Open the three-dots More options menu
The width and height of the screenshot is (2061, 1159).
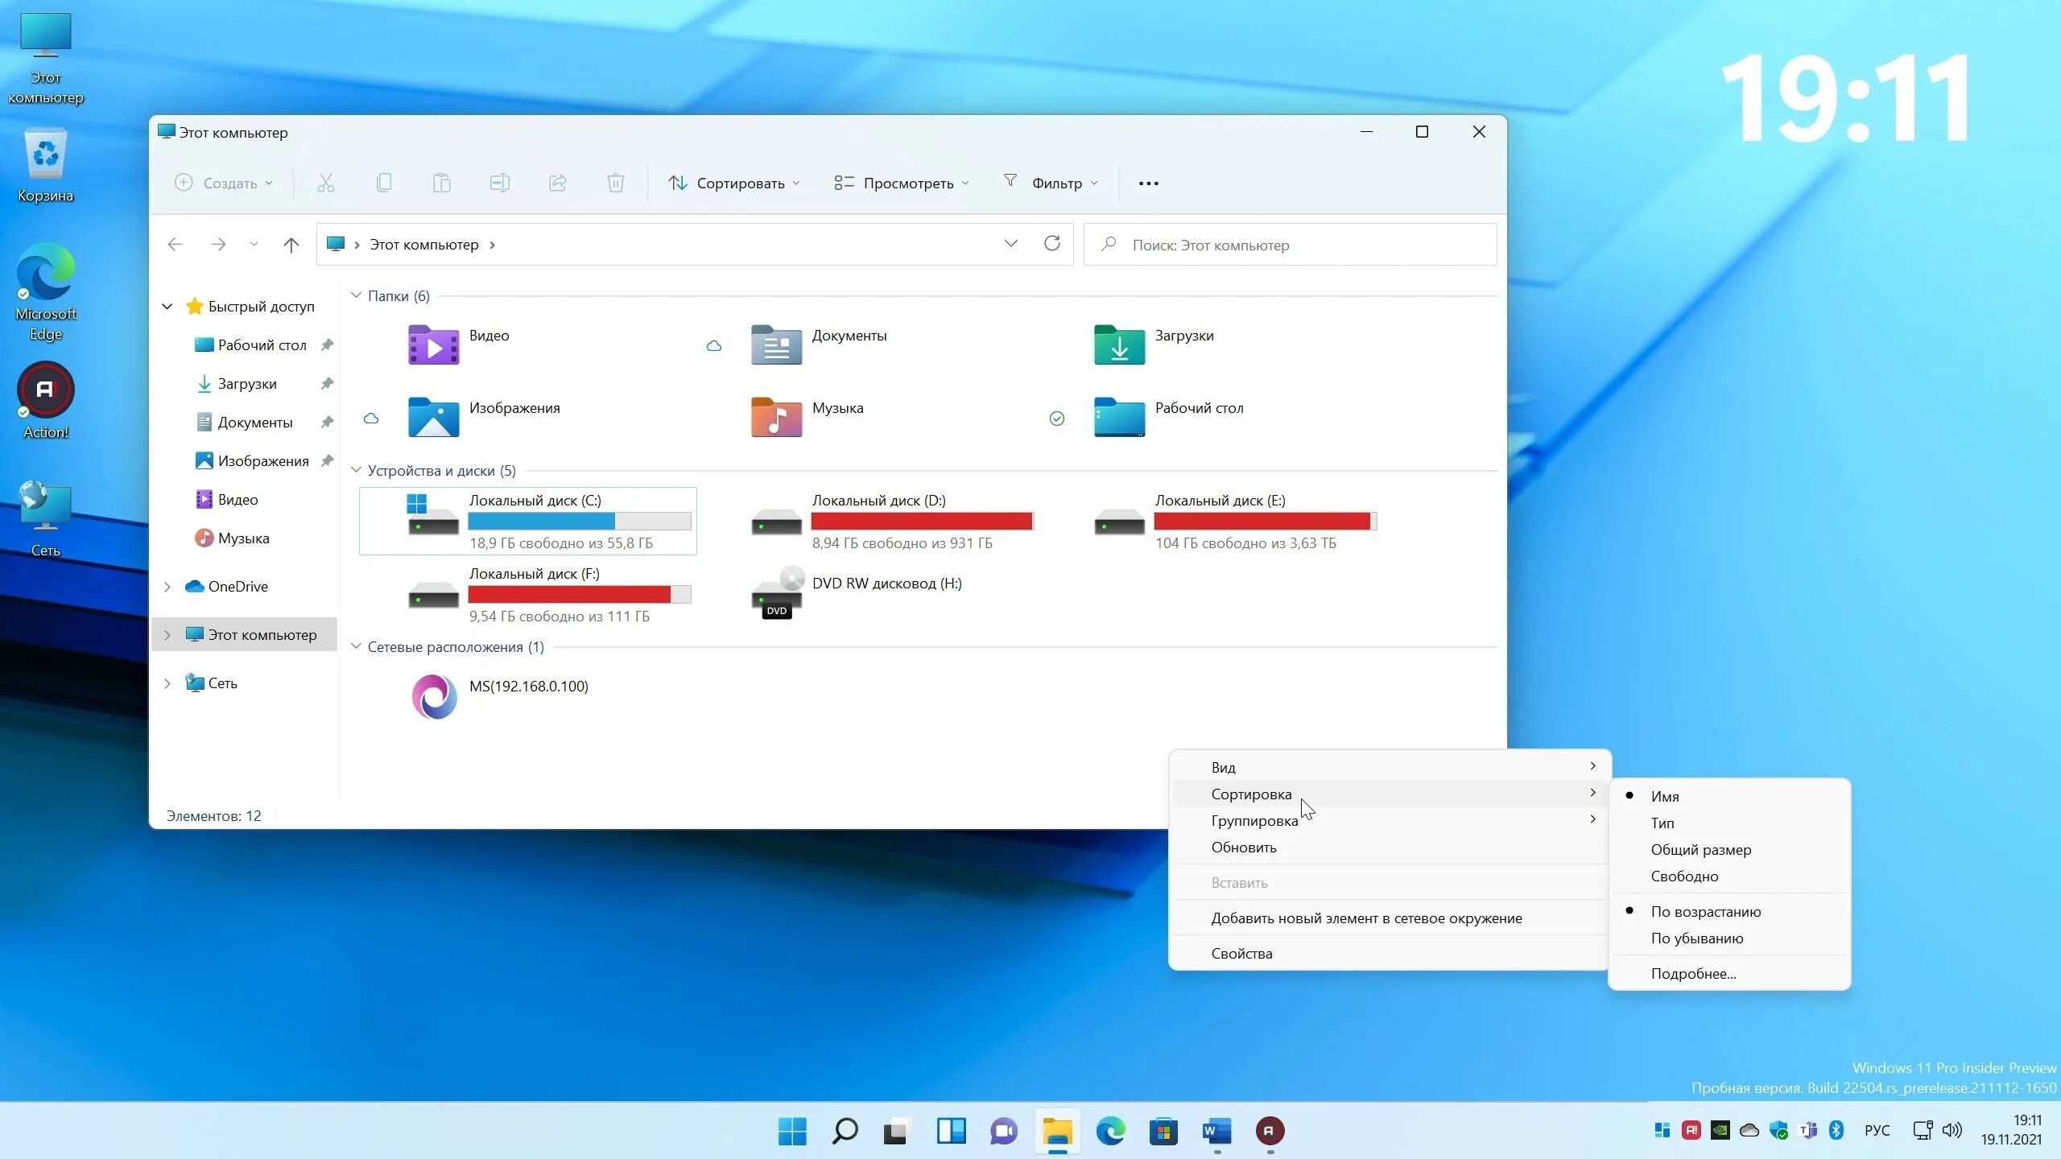(1148, 184)
